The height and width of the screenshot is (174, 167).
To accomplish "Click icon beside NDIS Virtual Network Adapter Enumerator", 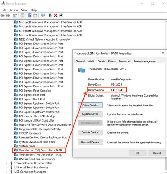I will (16, 39).
